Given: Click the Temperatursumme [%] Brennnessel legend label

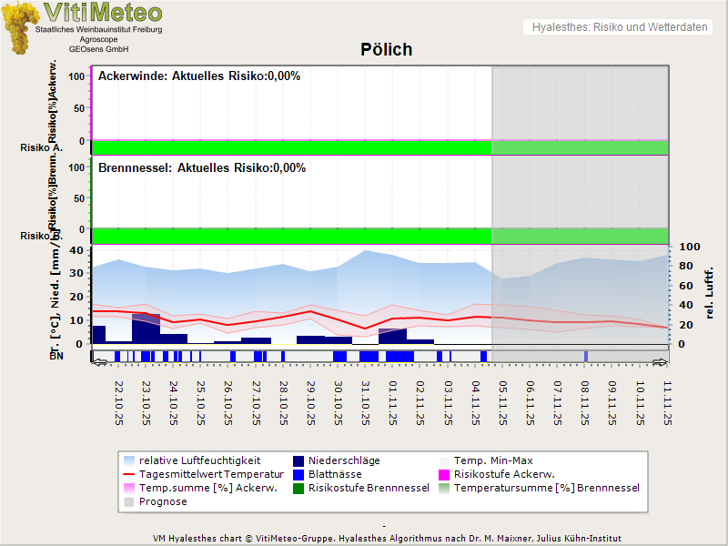Looking at the screenshot, I should coord(546,488).
